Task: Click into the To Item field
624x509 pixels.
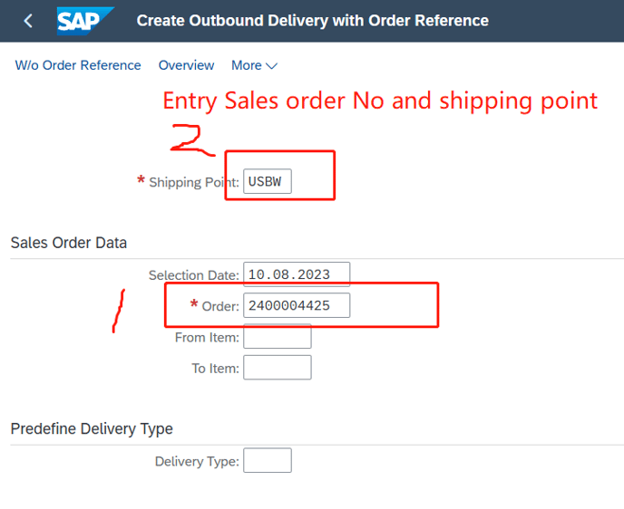Action: 278,368
